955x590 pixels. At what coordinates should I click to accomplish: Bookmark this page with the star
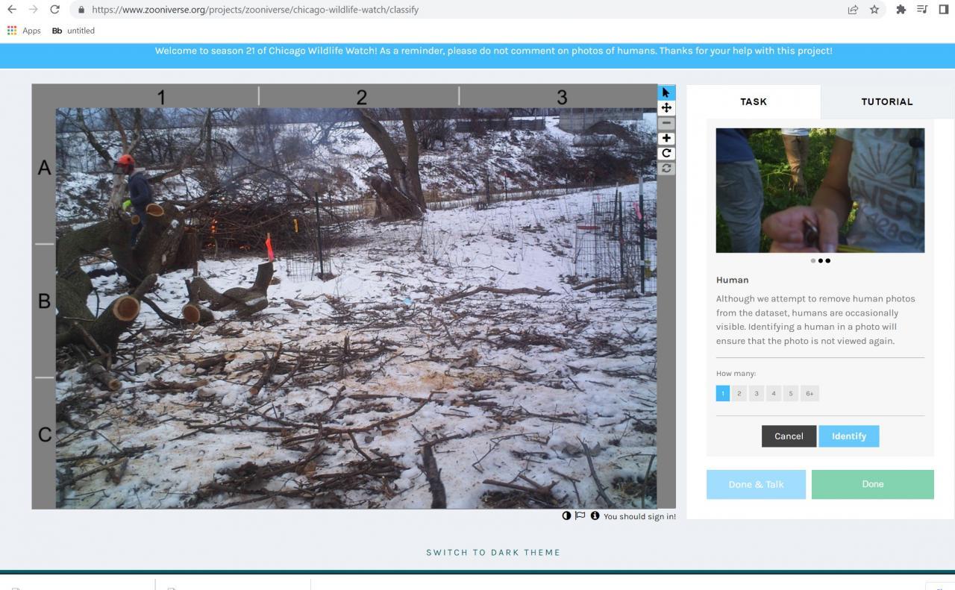click(x=874, y=10)
